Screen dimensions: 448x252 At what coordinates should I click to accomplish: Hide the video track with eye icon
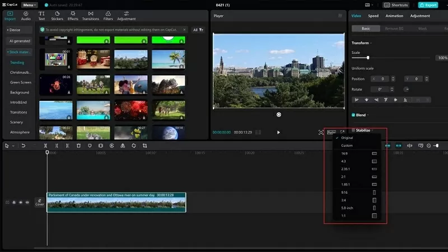(x=20, y=202)
